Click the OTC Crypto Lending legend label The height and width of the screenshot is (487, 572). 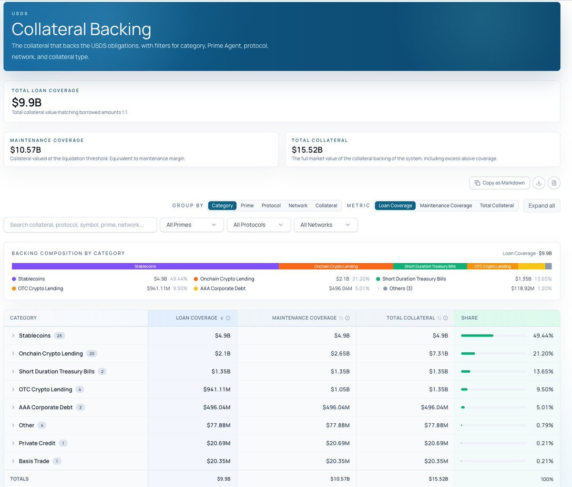pyautogui.click(x=41, y=288)
